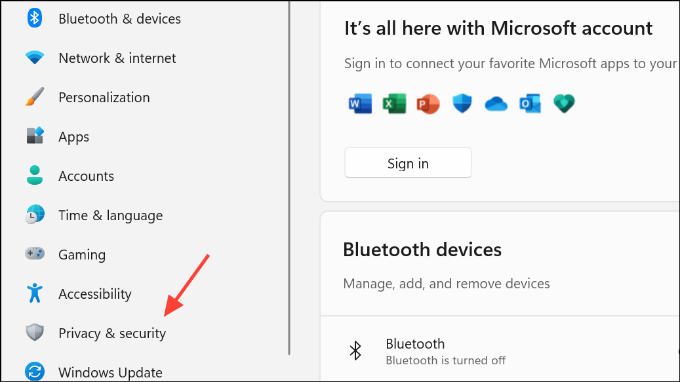The height and width of the screenshot is (382, 680).
Task: Open Privacy & security settings
Action: coord(112,333)
